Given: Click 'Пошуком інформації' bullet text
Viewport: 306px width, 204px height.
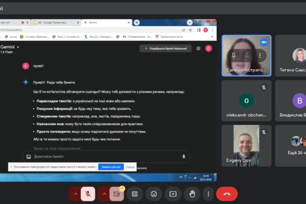Looking at the screenshot, I should tap(55, 109).
